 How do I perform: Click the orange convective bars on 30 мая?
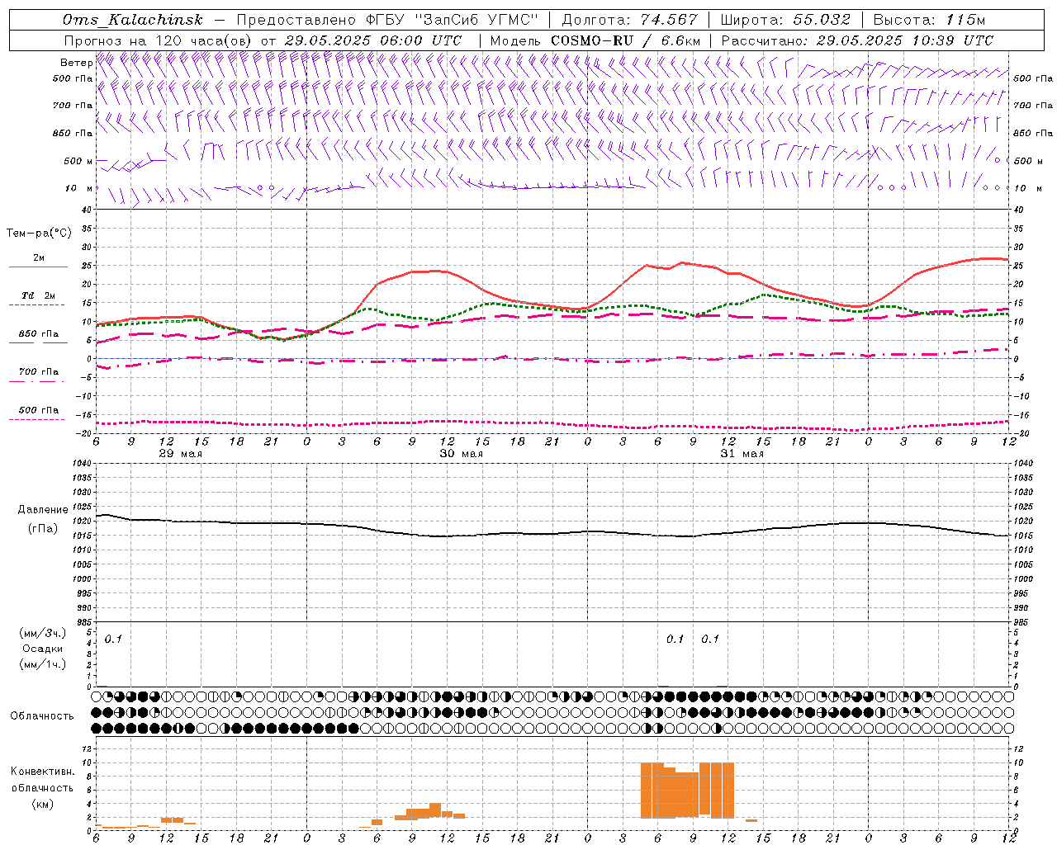point(429,812)
